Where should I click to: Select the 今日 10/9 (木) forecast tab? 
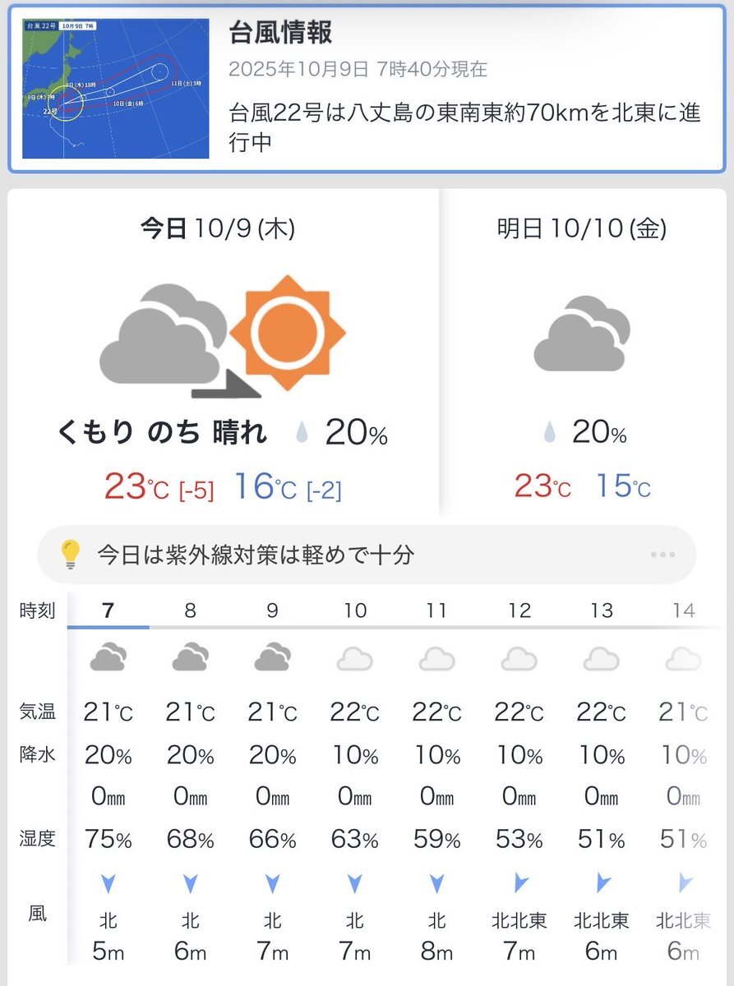pos(218,228)
